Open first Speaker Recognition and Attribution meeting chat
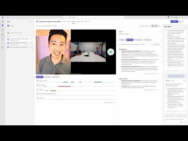188x141 pixels. (20, 39)
